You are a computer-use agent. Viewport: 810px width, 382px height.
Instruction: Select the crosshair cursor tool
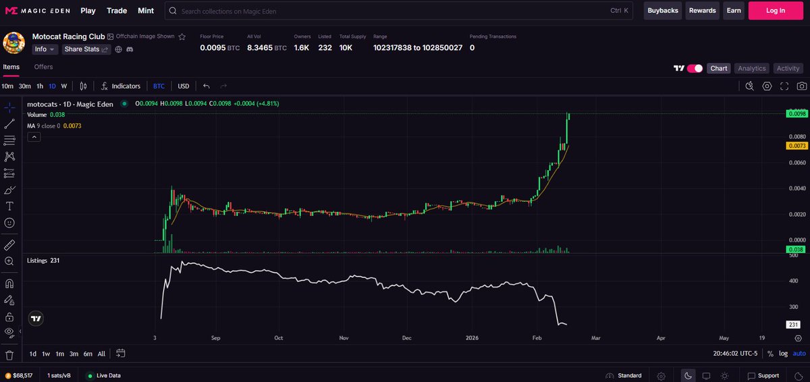(x=9, y=107)
